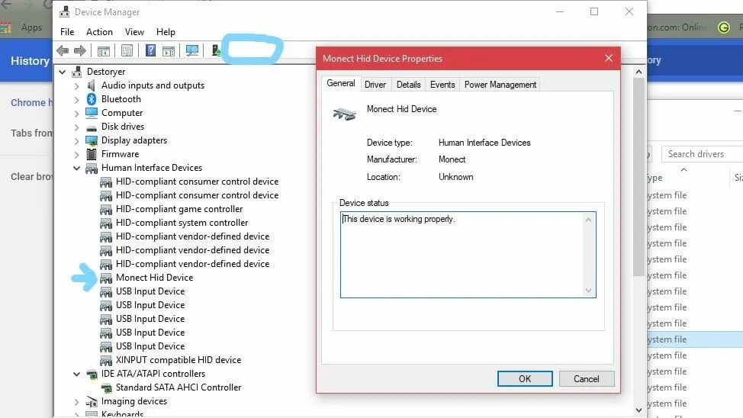Click the Device status text box
The height and width of the screenshot is (418, 743).
(468, 255)
